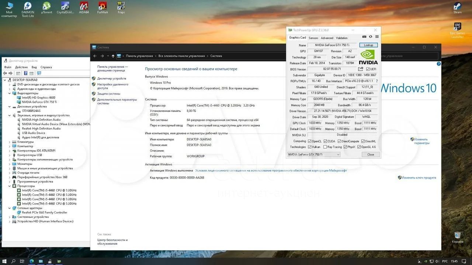Viewport: 472px width, 265px height.
Task: Open the Справка menu
Action: click(46, 67)
